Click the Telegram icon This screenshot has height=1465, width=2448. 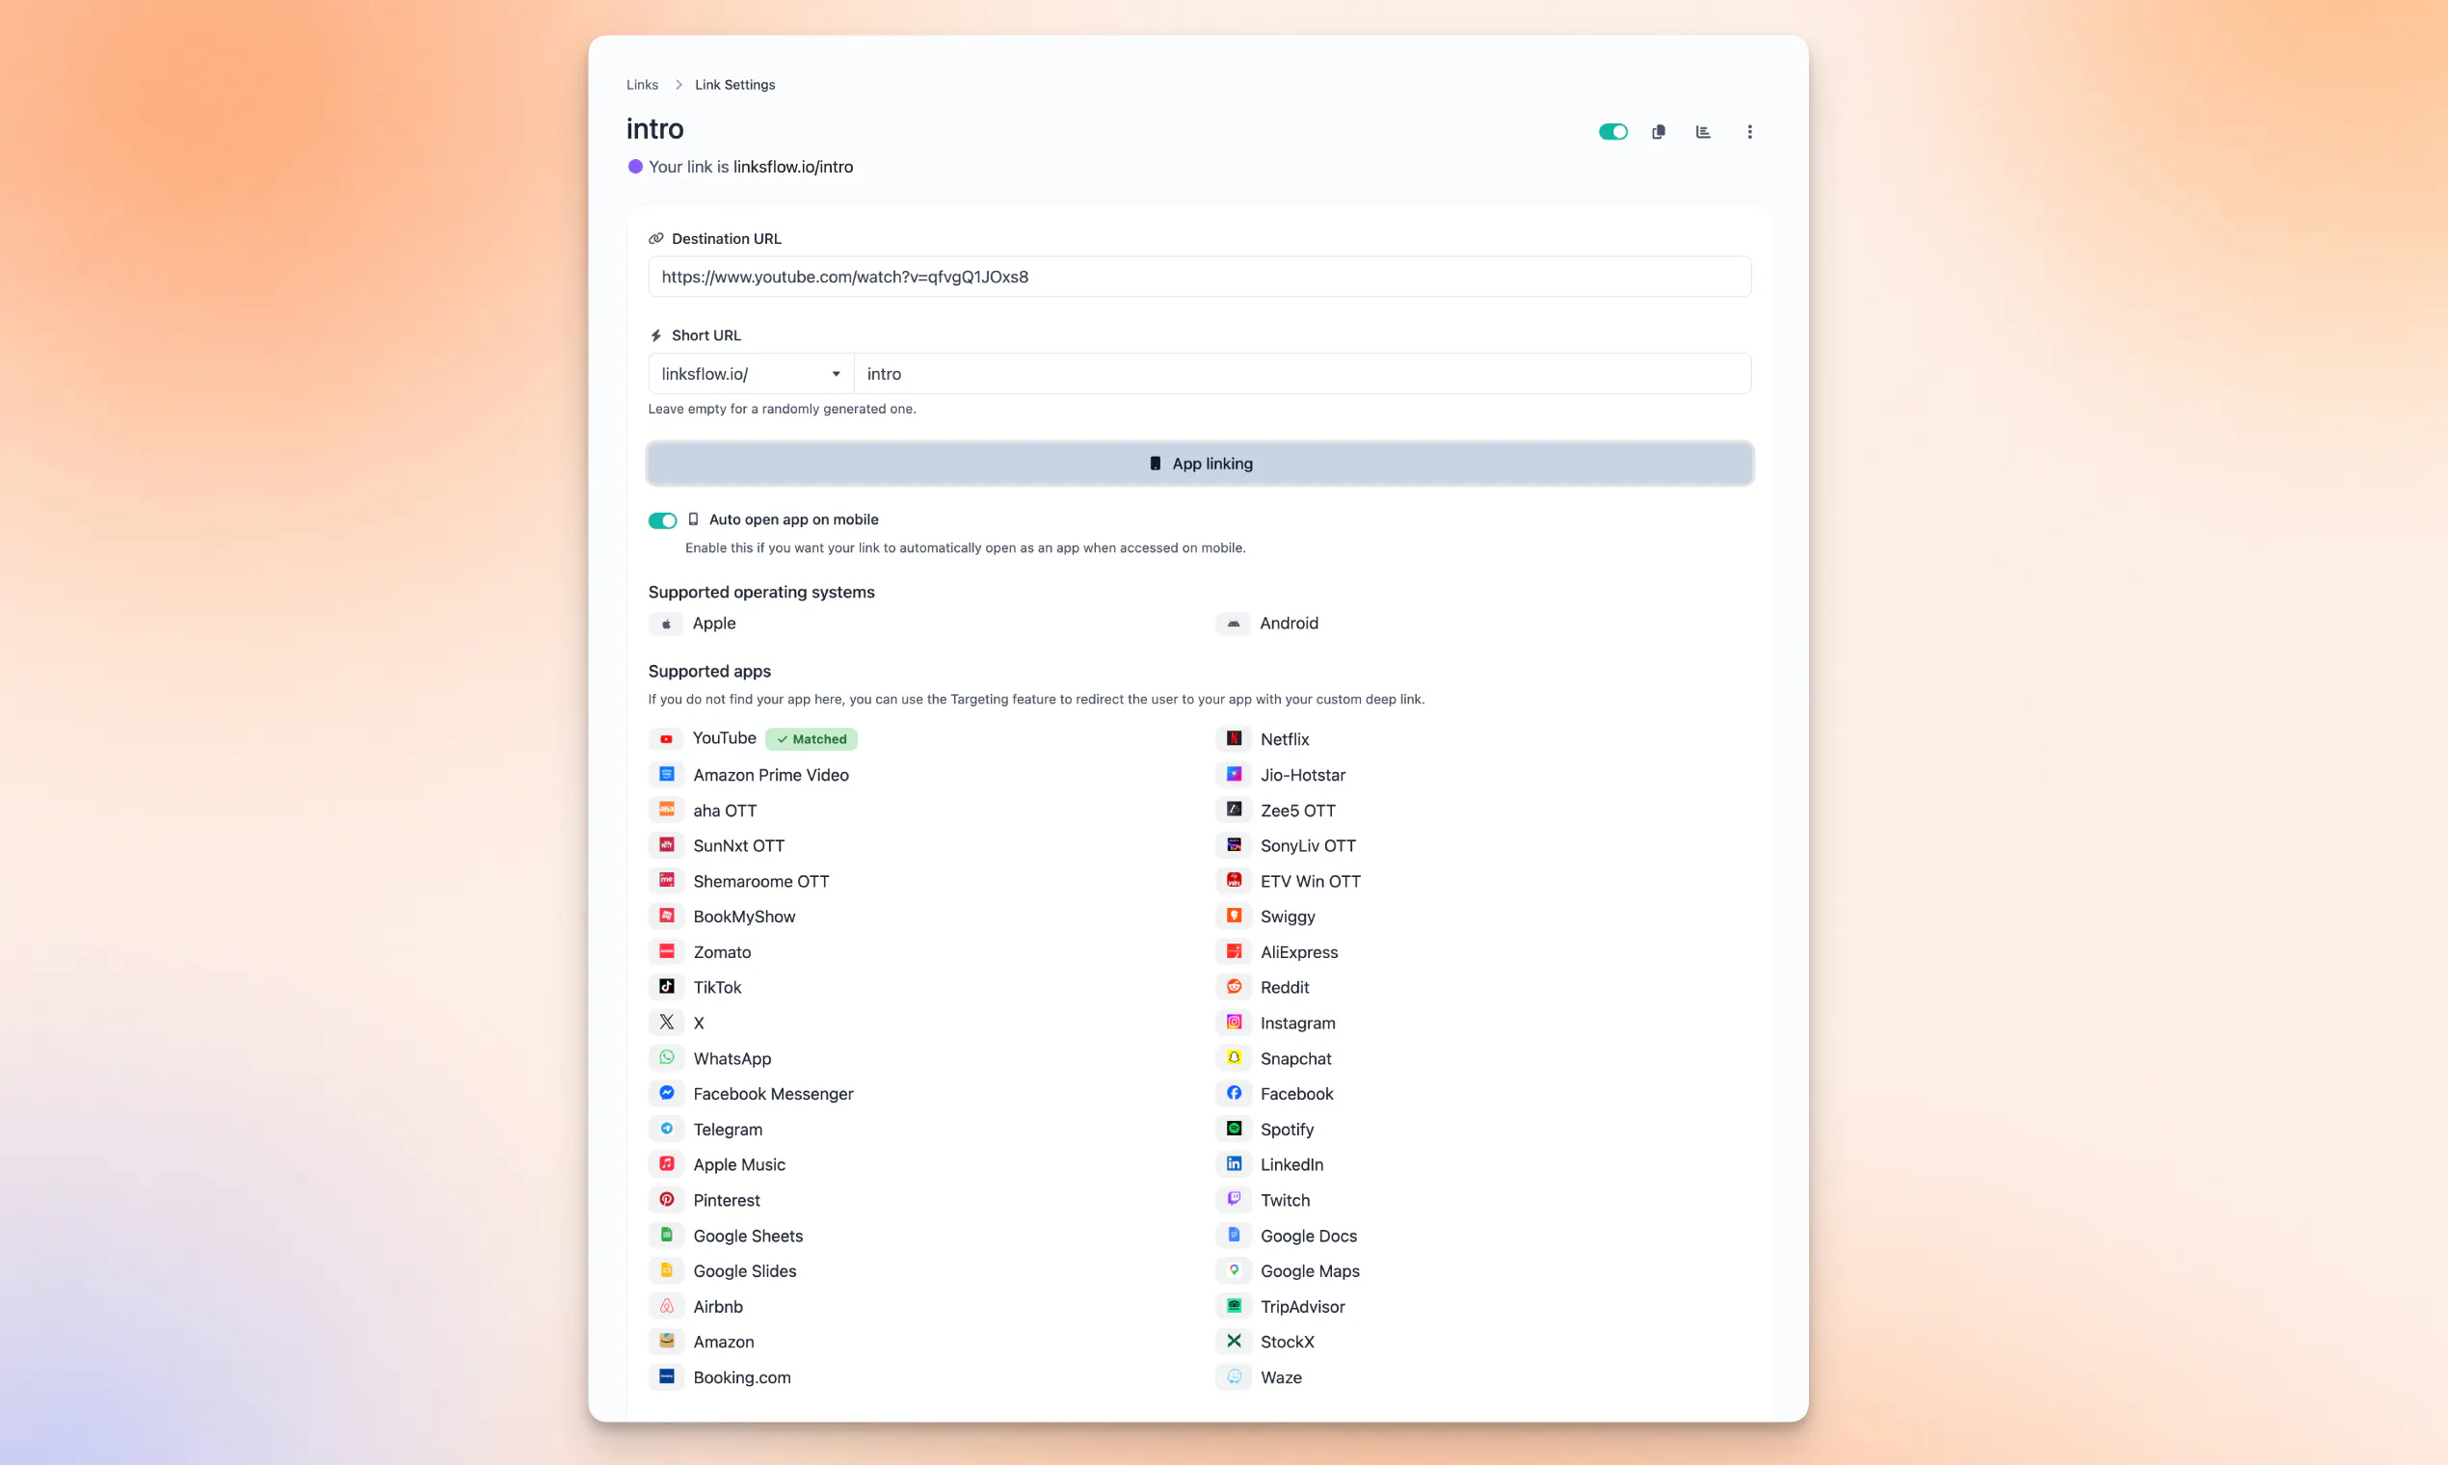666,1130
